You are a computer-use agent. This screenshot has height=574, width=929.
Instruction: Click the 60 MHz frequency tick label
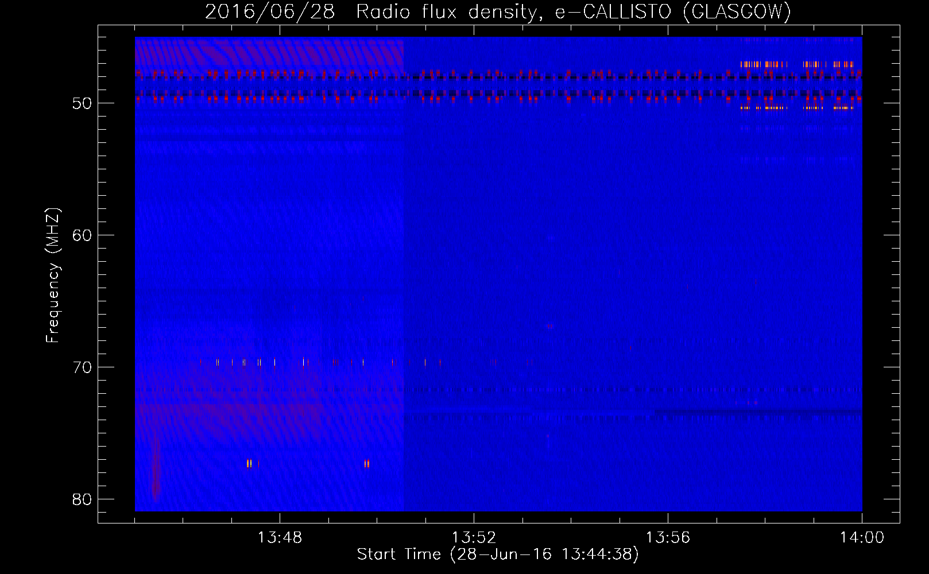pyautogui.click(x=82, y=235)
